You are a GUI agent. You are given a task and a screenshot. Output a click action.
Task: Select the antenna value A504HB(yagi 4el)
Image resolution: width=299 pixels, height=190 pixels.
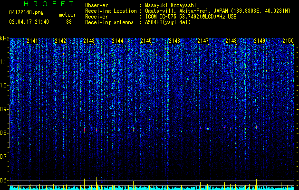(x=168, y=22)
